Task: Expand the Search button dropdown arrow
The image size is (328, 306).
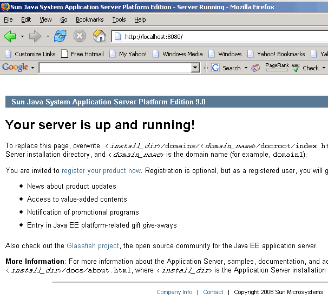Action: [246, 68]
